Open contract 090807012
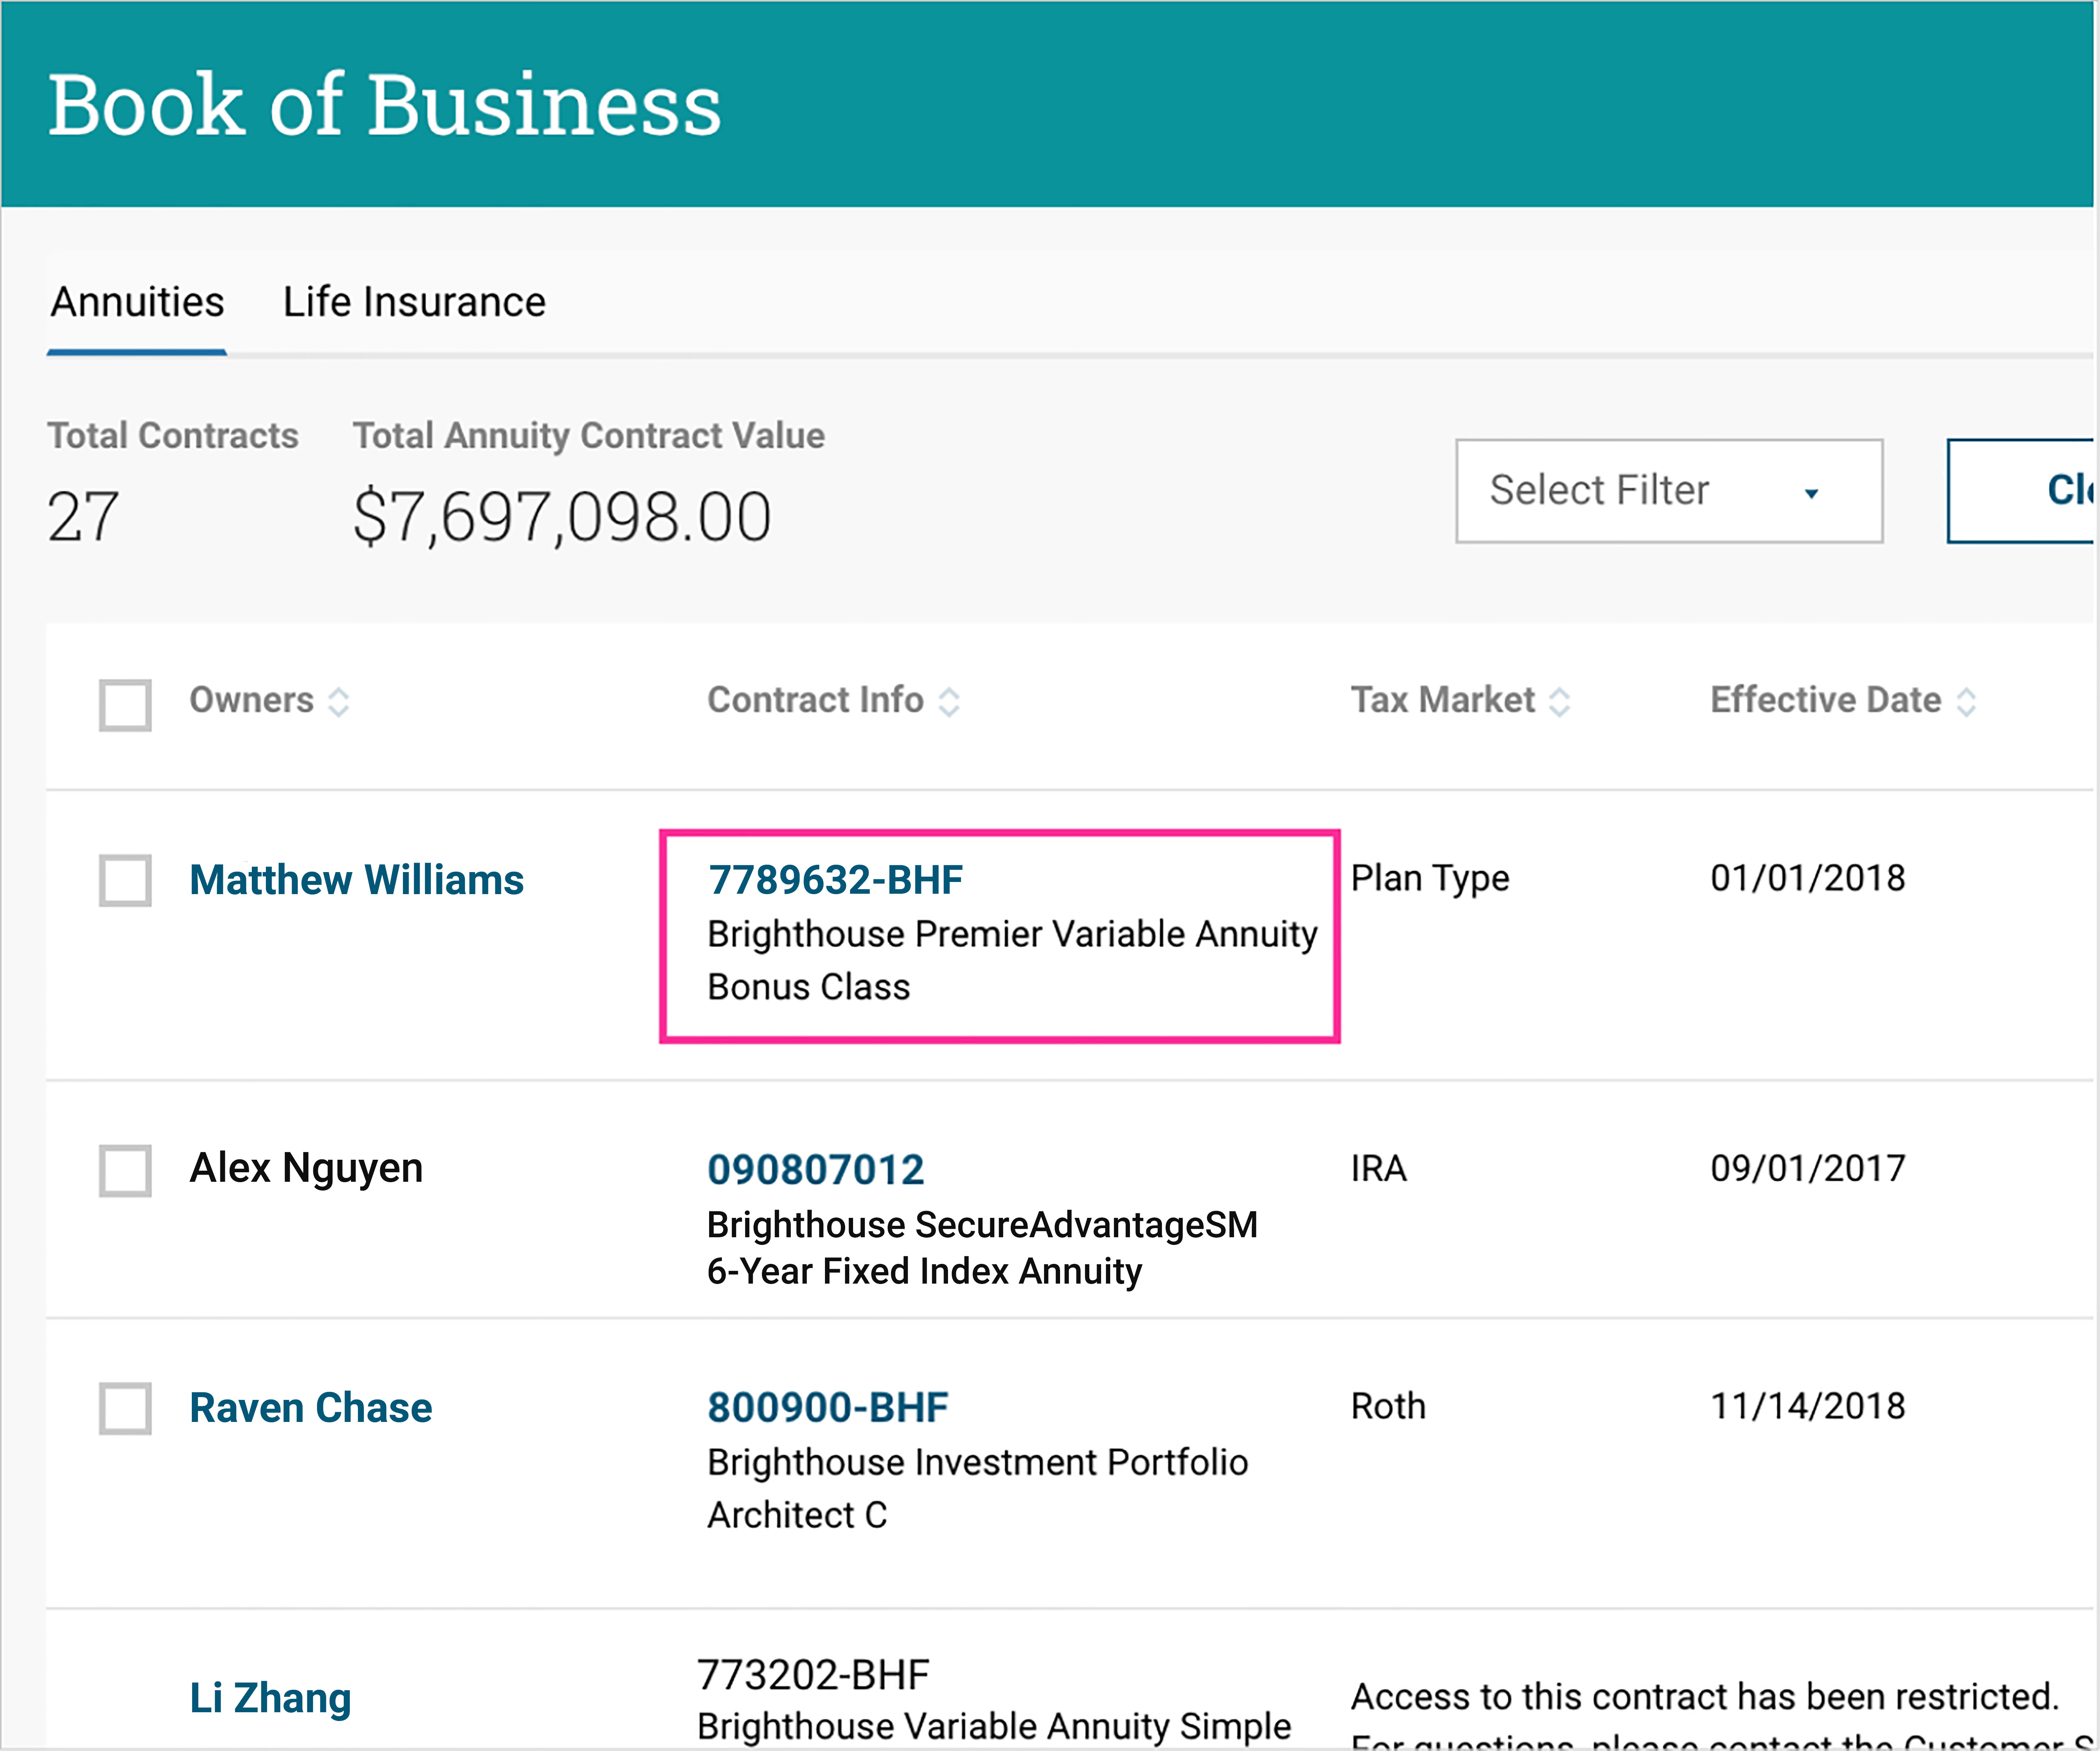The image size is (2100, 1751). (815, 1170)
